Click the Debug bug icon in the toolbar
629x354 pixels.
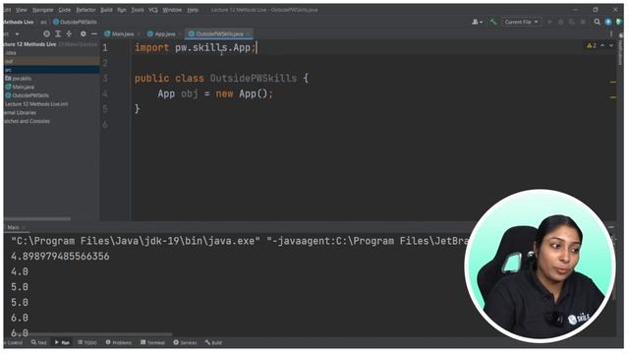[x=561, y=22]
